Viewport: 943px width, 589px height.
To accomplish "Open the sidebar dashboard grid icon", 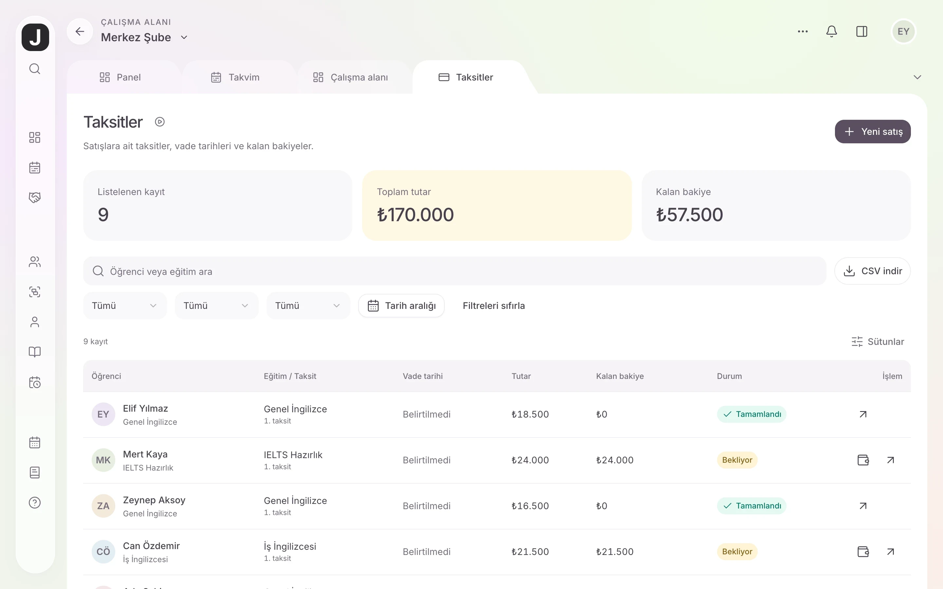I will tap(35, 137).
